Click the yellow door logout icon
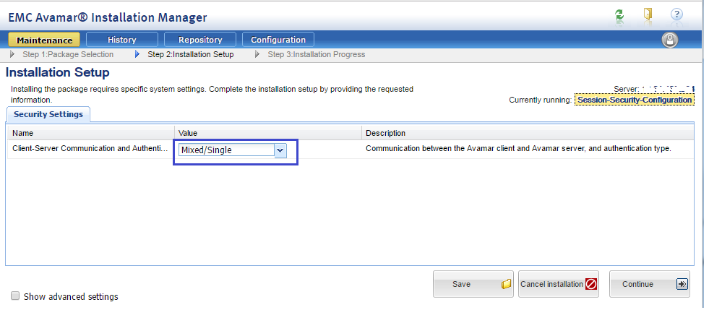Screen dimensions: 709x323 click(x=648, y=14)
